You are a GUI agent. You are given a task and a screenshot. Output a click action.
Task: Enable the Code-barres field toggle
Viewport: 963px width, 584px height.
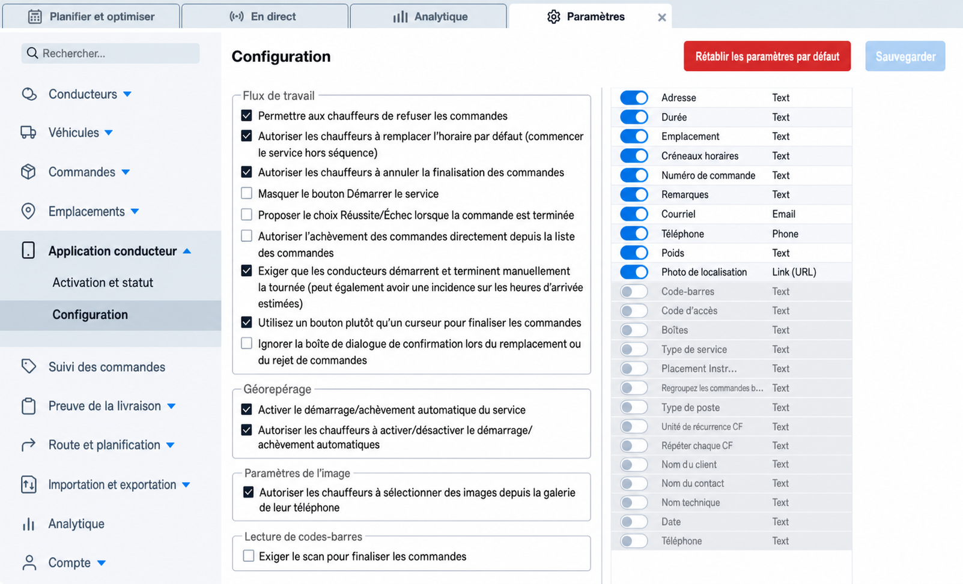click(634, 291)
